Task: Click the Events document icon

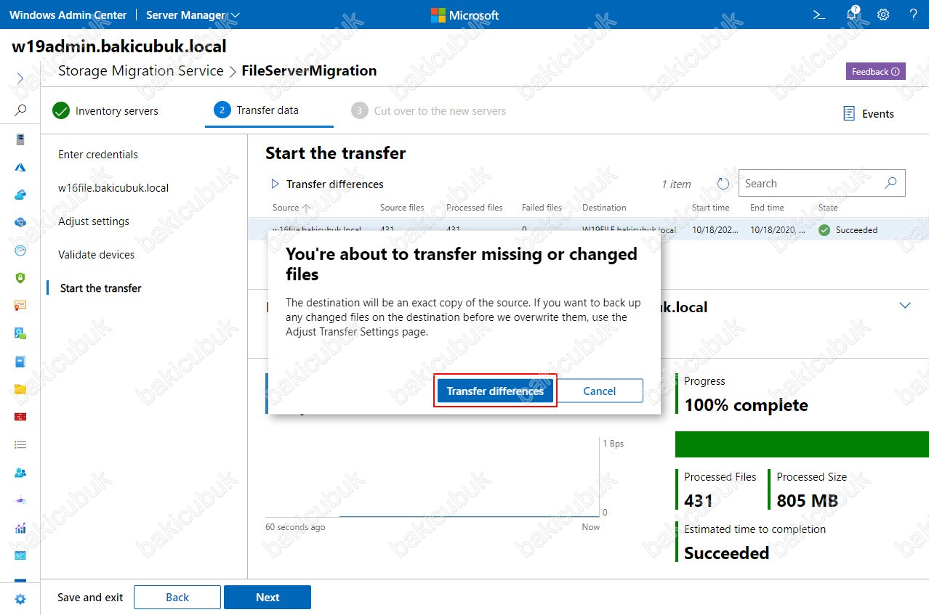Action: (x=848, y=113)
